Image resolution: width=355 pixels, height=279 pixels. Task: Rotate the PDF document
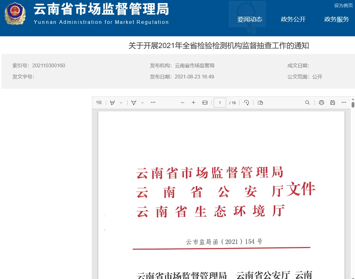(246, 103)
